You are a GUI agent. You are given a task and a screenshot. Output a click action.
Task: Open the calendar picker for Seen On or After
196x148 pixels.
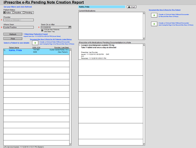click(x=70, y=27)
